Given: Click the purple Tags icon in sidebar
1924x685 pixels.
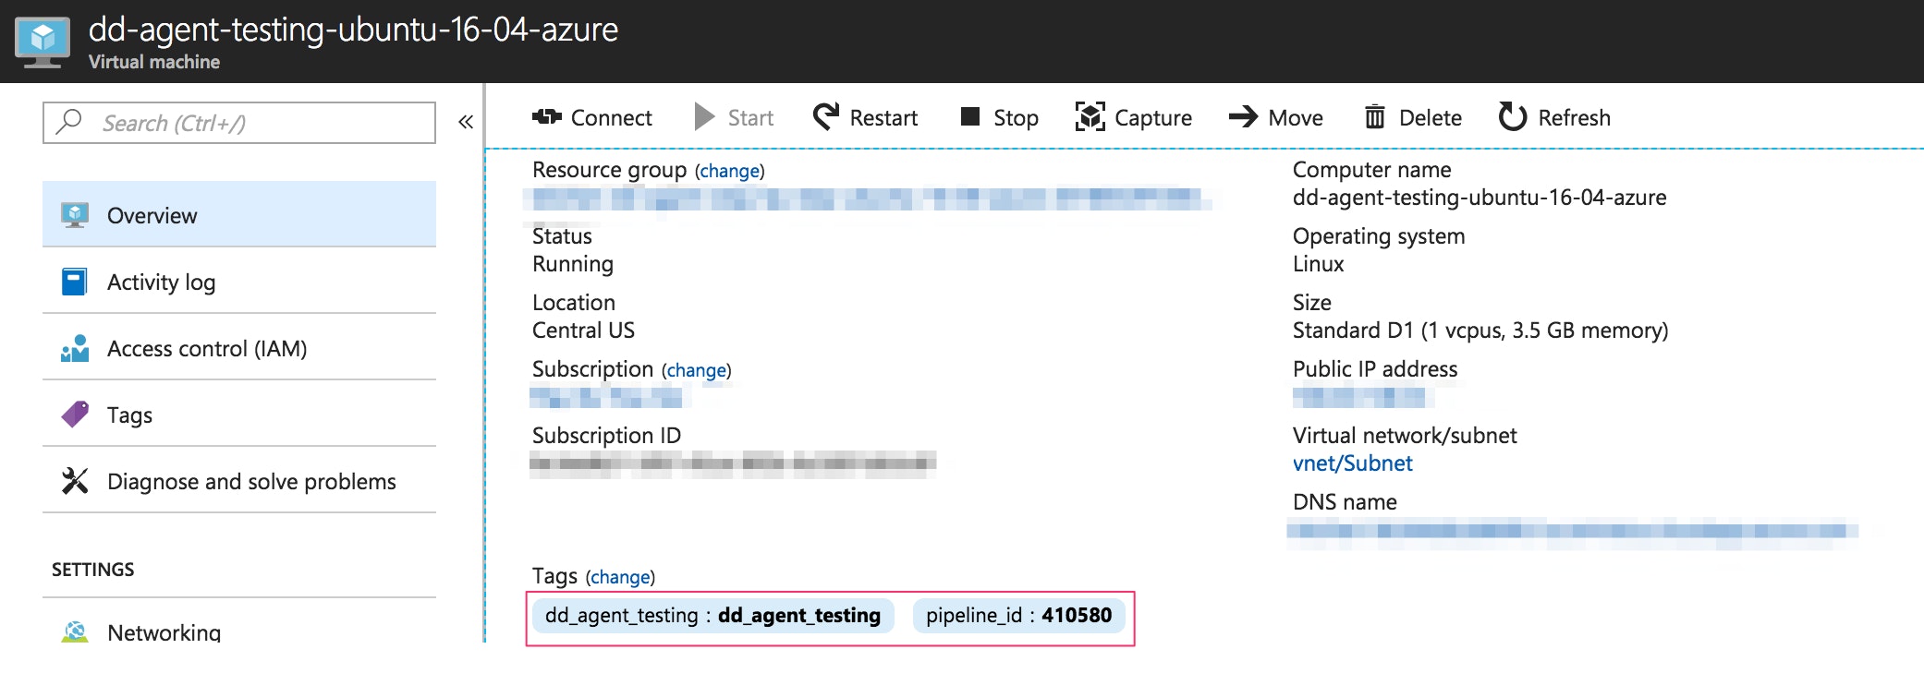Looking at the screenshot, I should click(75, 415).
